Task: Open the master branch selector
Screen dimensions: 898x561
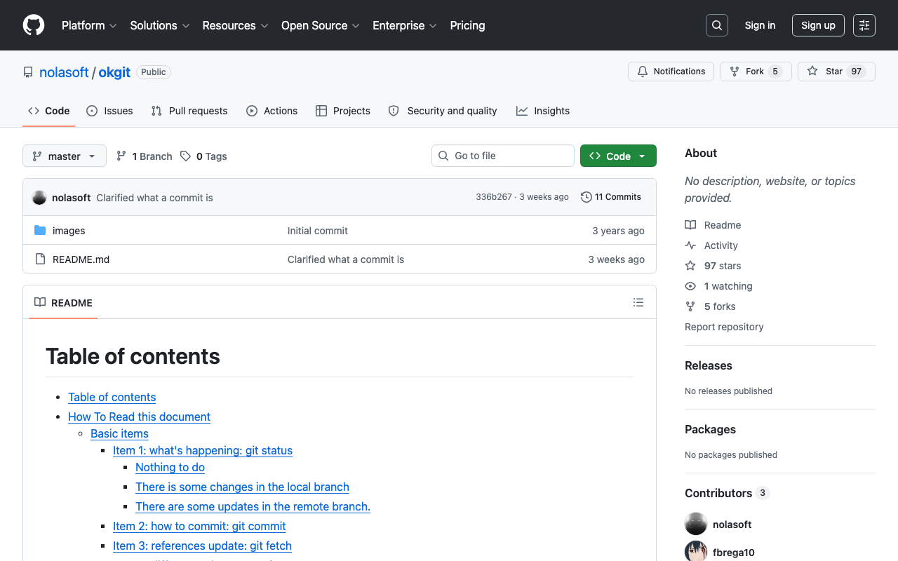Action: [65, 156]
